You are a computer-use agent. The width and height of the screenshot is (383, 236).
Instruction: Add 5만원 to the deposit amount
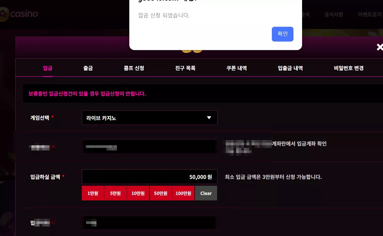point(115,193)
